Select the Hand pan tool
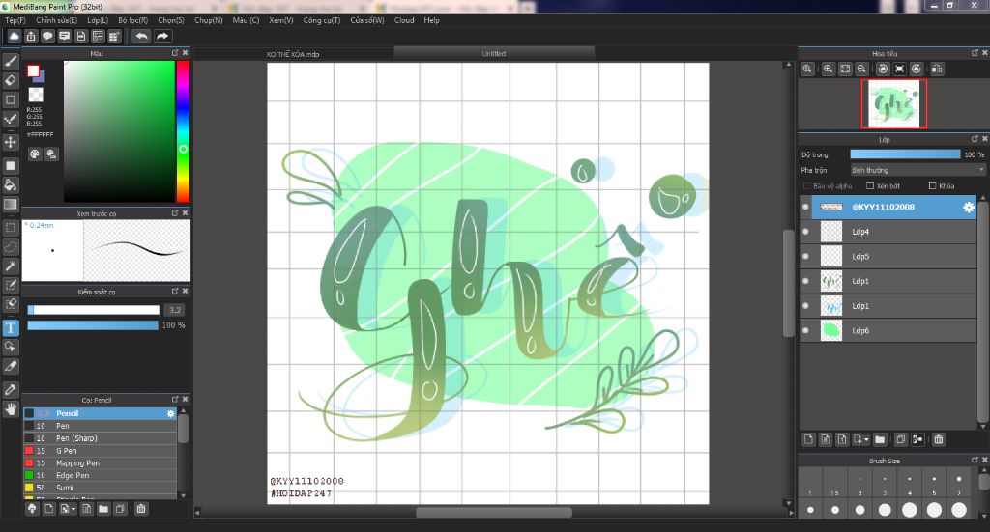The height and width of the screenshot is (532, 990). 10,409
